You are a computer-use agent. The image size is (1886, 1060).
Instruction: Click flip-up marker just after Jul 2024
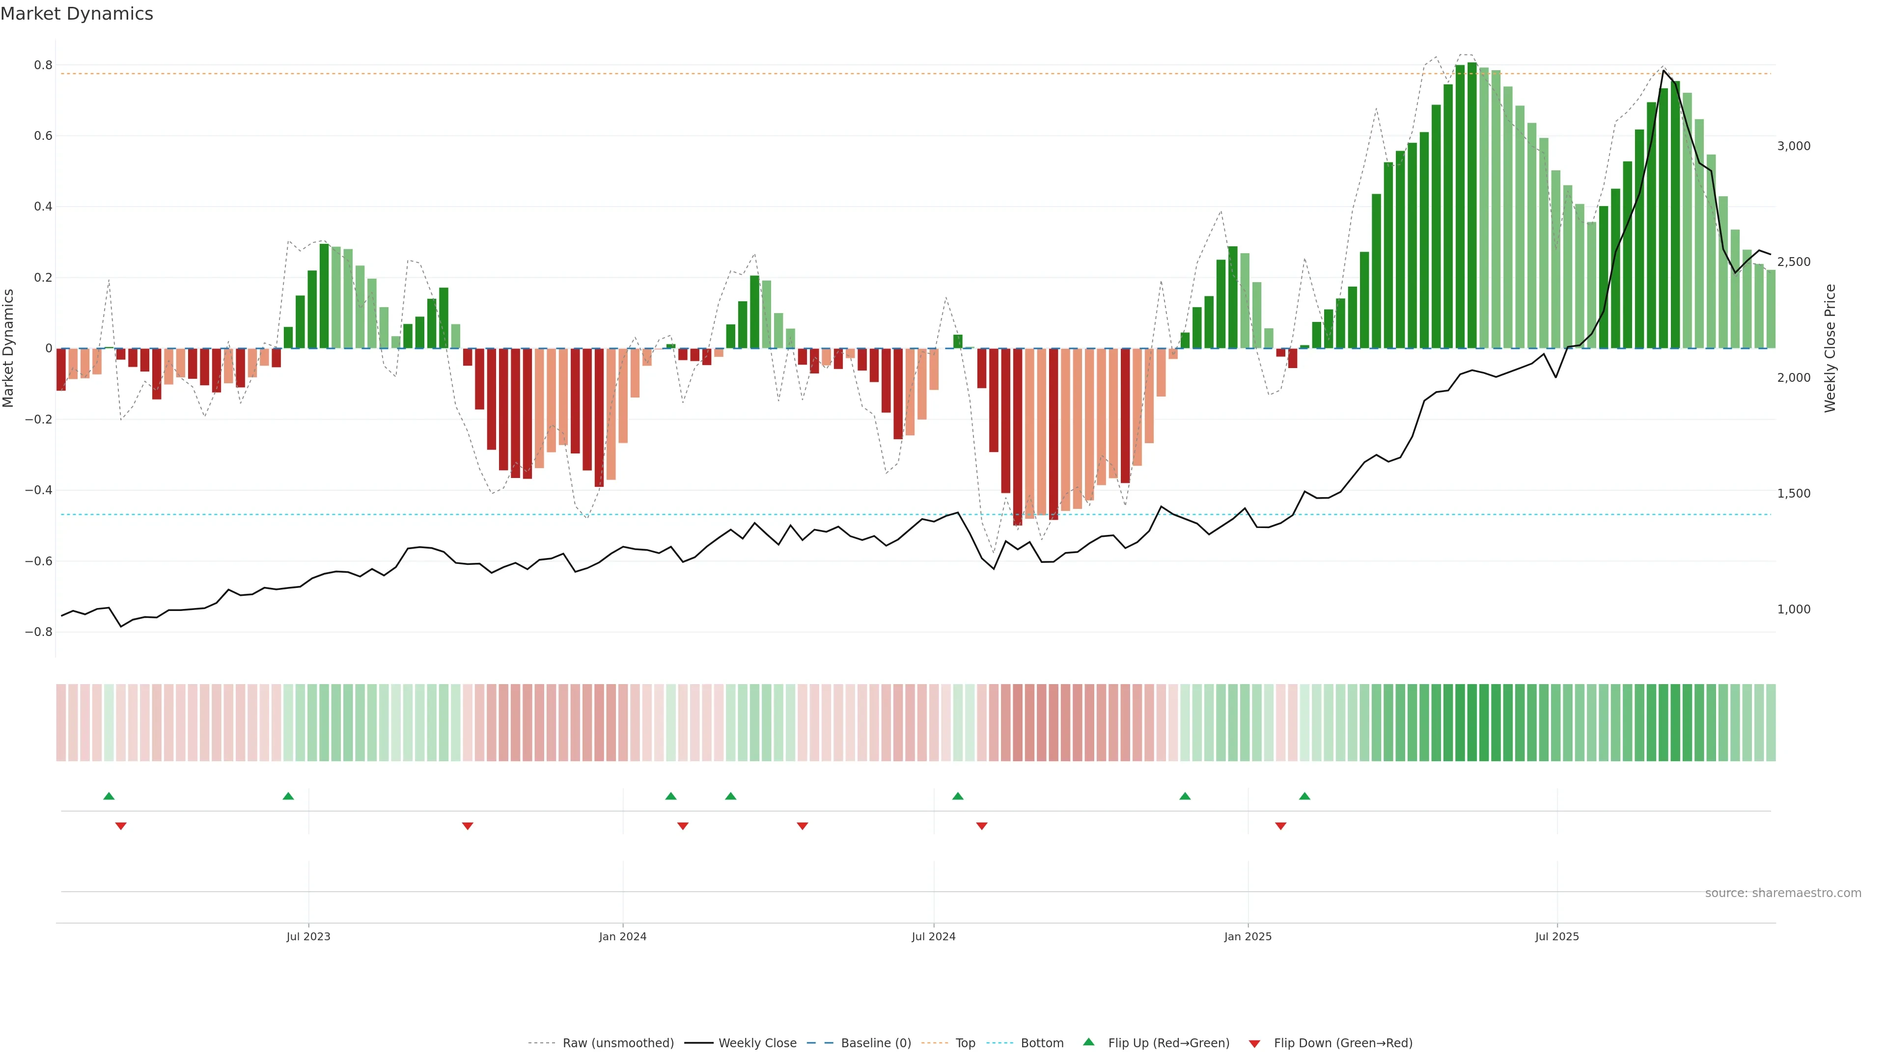point(958,796)
